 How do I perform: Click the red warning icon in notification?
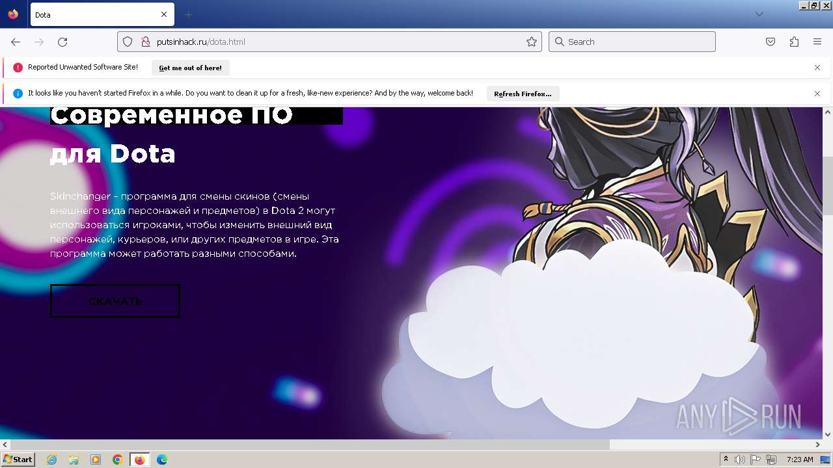click(x=18, y=67)
